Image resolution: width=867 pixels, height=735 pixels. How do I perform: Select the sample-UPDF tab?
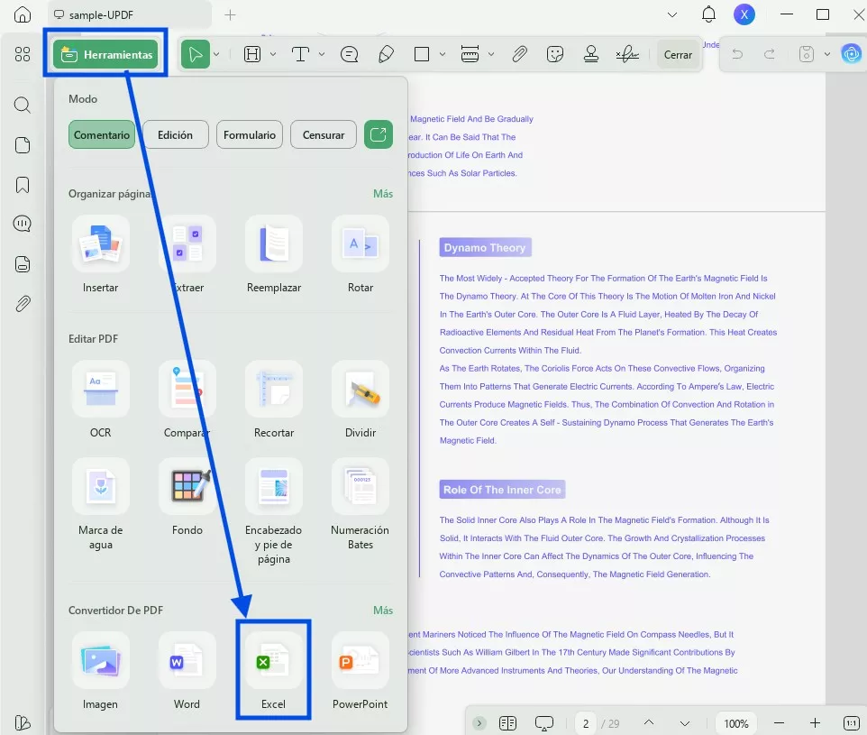pyautogui.click(x=130, y=15)
